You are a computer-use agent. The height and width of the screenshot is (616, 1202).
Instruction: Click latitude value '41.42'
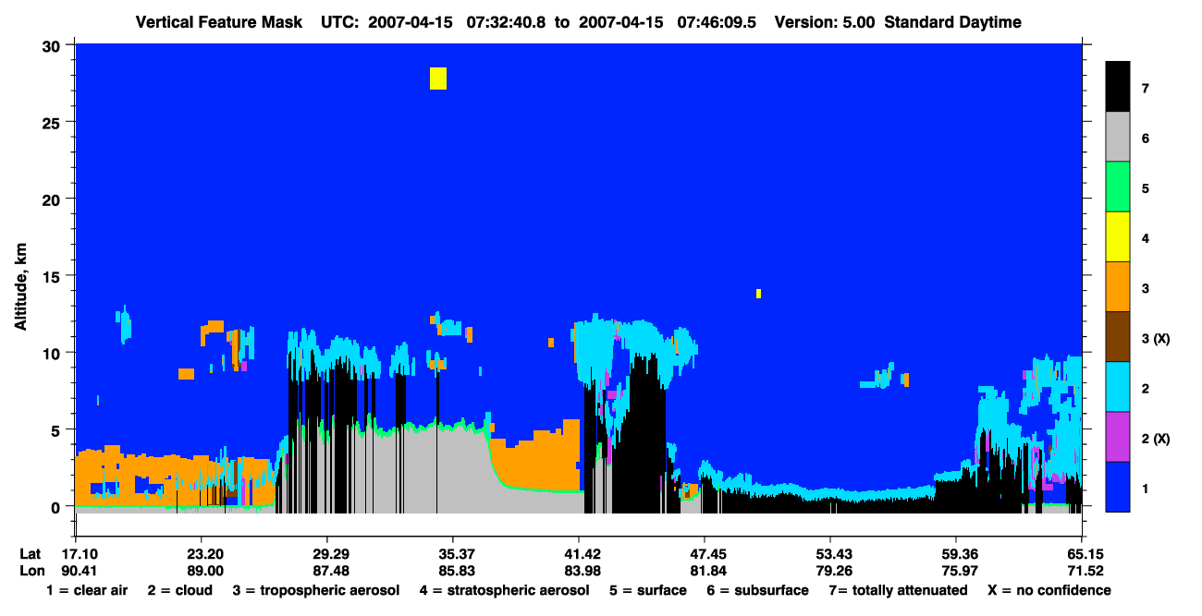(579, 554)
